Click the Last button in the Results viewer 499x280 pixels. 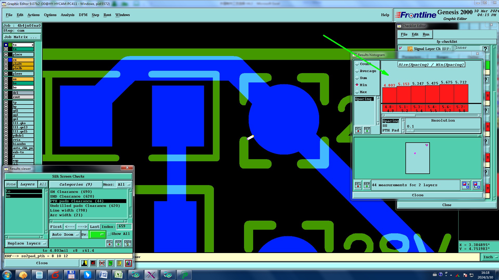pyautogui.click(x=94, y=227)
